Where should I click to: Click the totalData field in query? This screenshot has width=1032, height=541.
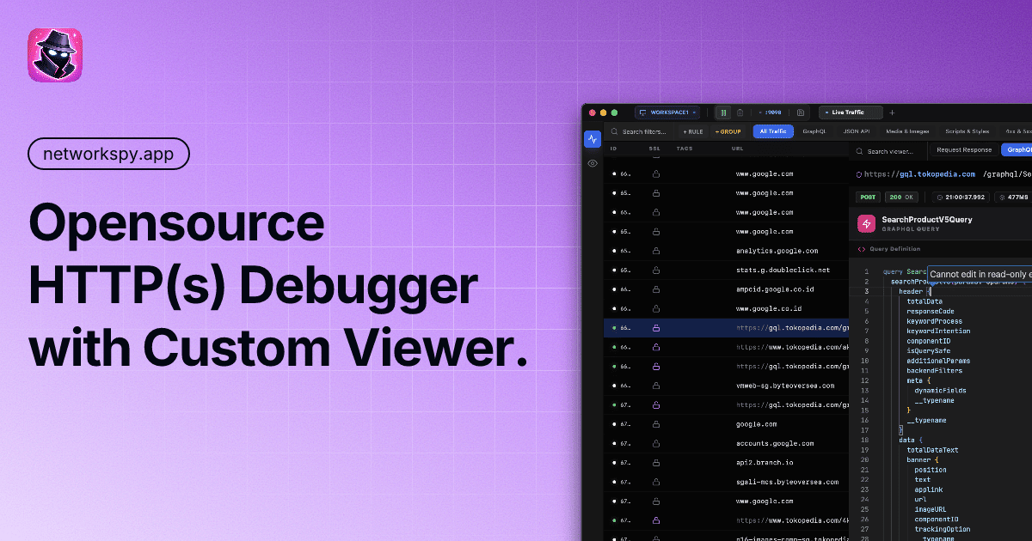point(924,301)
